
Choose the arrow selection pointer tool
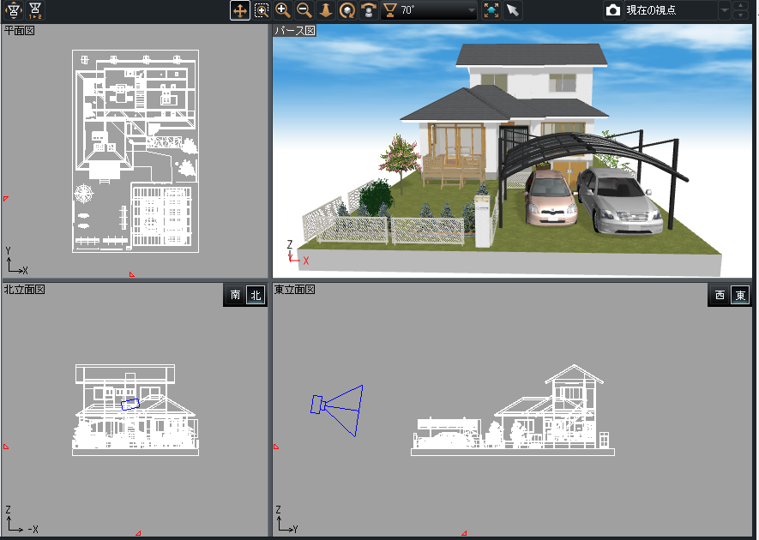513,10
